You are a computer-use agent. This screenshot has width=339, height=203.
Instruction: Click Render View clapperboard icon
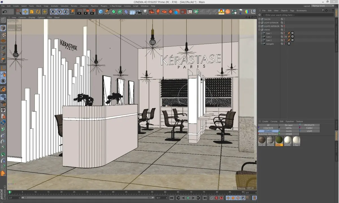point(80,12)
